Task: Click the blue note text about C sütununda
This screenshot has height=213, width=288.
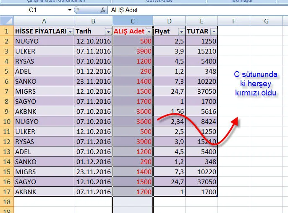Action: [256, 84]
